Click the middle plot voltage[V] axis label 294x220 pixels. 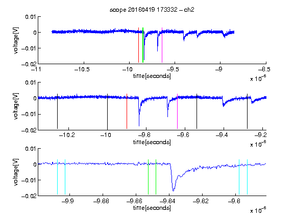pos(16,106)
